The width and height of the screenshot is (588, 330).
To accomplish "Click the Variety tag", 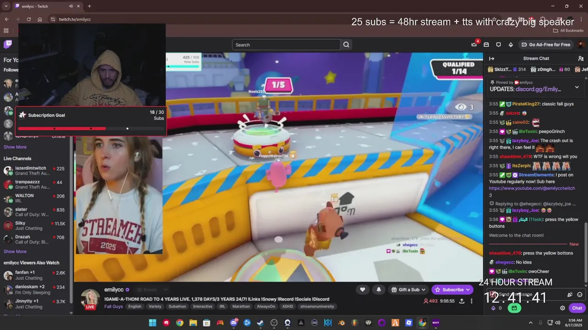I will click(155, 307).
